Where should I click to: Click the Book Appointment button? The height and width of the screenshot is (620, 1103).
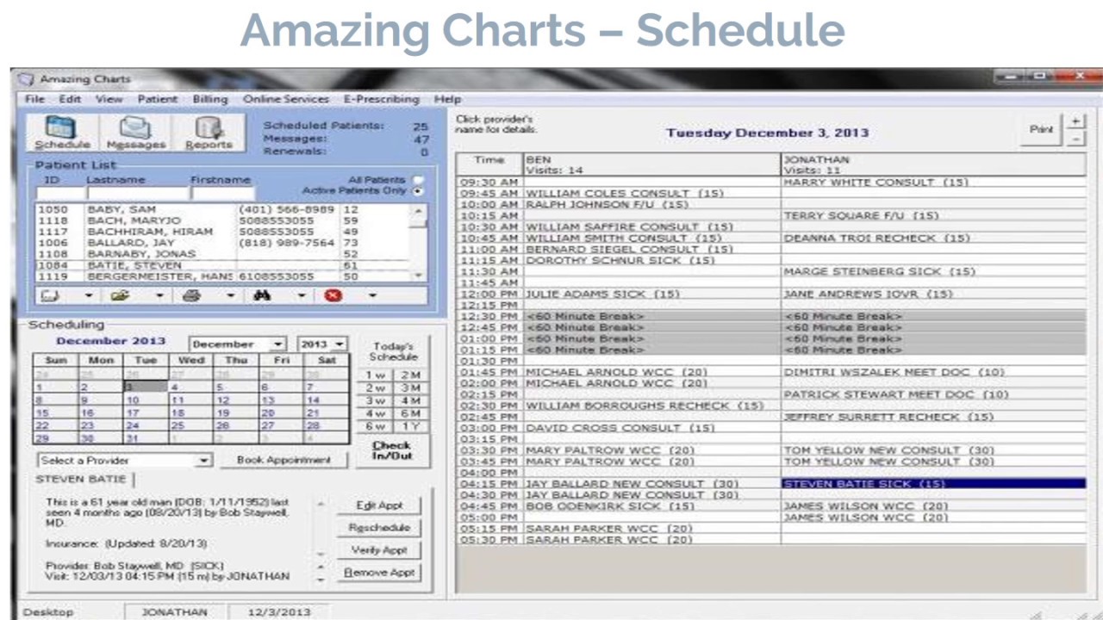(x=284, y=460)
